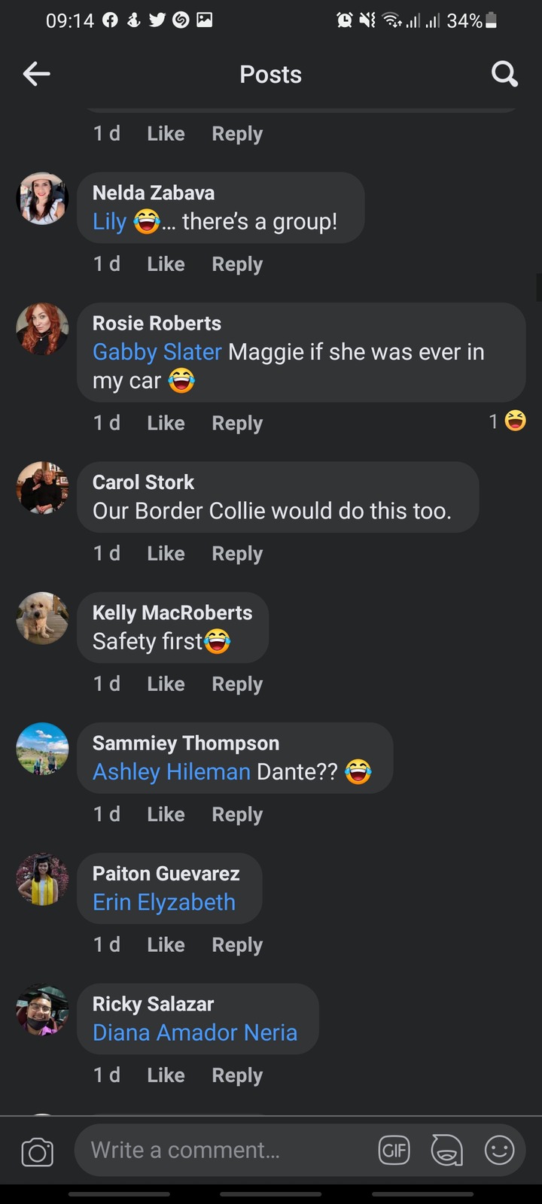Go back using the arrow icon

tap(36, 74)
